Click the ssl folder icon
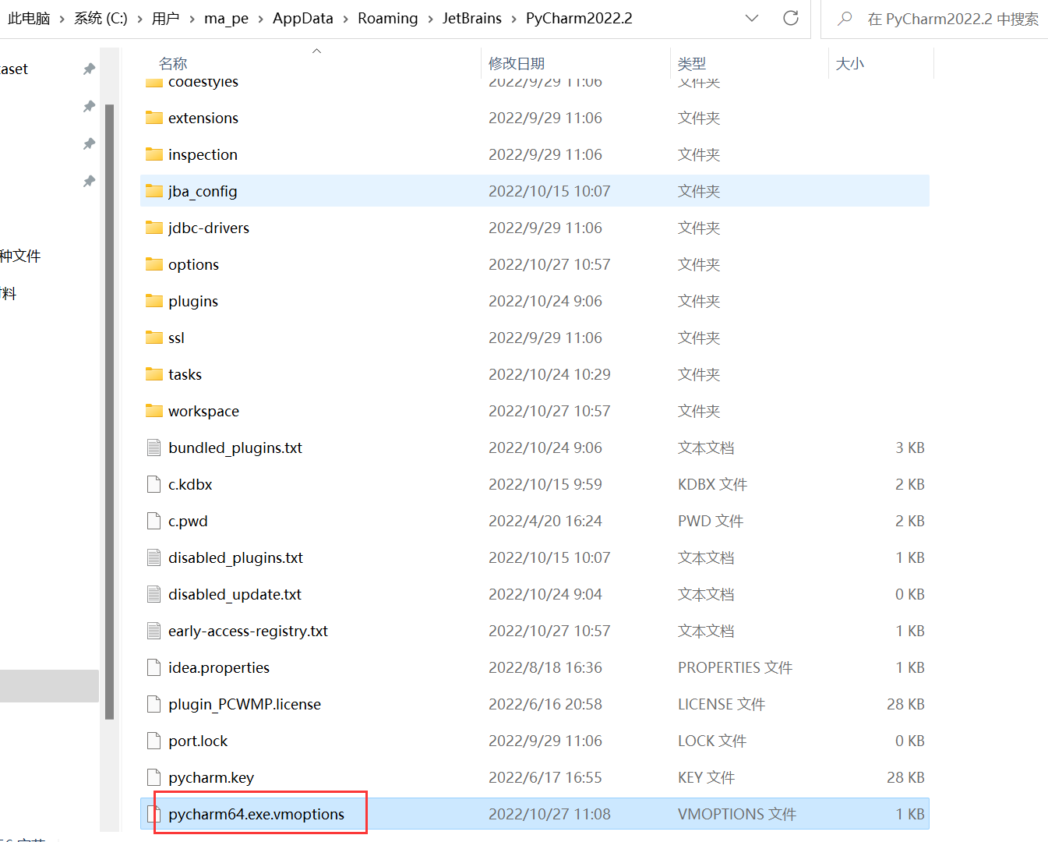Viewport: 1048px width, 842px height. [x=154, y=338]
